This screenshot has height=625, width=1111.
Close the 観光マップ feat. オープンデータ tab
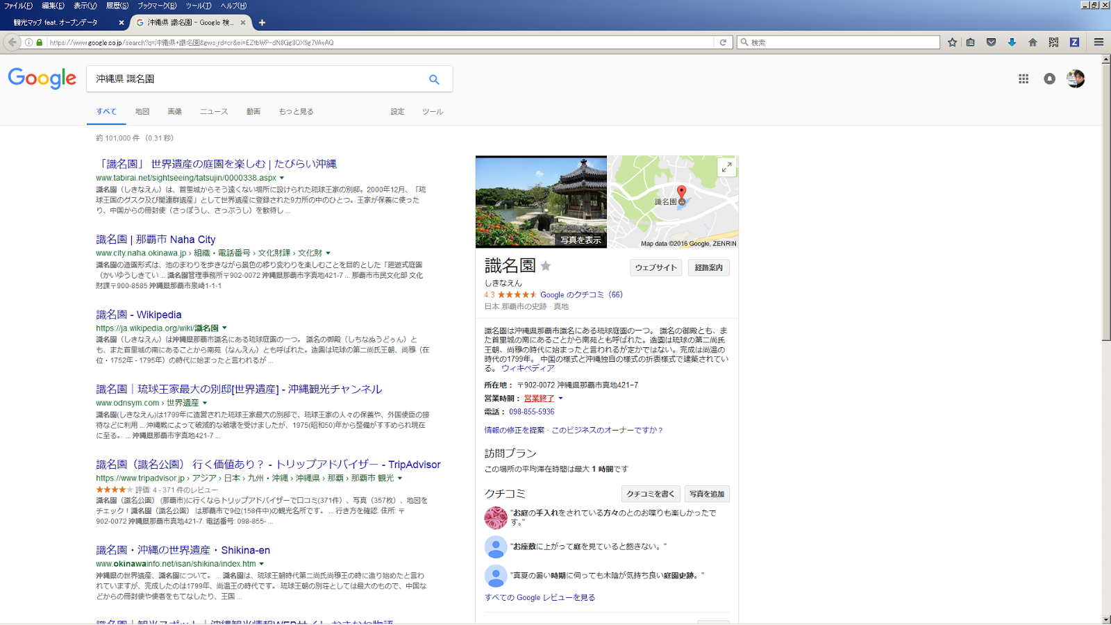(x=122, y=22)
